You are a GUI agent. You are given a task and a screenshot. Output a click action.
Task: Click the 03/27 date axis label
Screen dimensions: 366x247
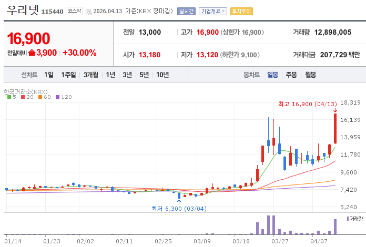point(280,241)
